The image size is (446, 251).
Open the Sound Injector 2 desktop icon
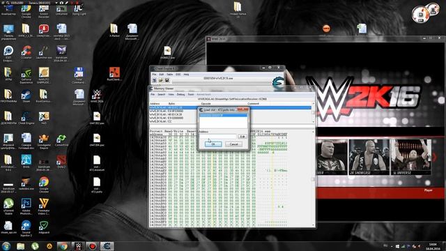tap(26, 228)
